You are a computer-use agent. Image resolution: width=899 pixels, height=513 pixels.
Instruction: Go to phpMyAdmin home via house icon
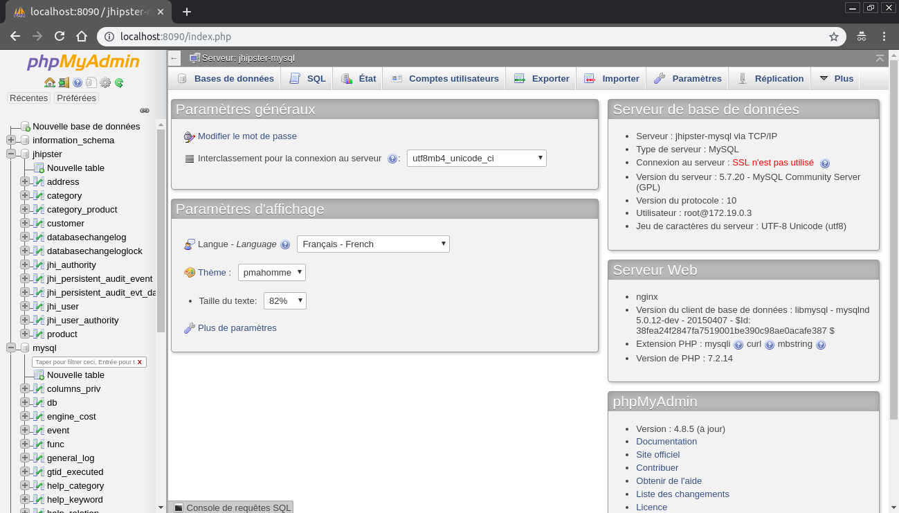point(50,82)
